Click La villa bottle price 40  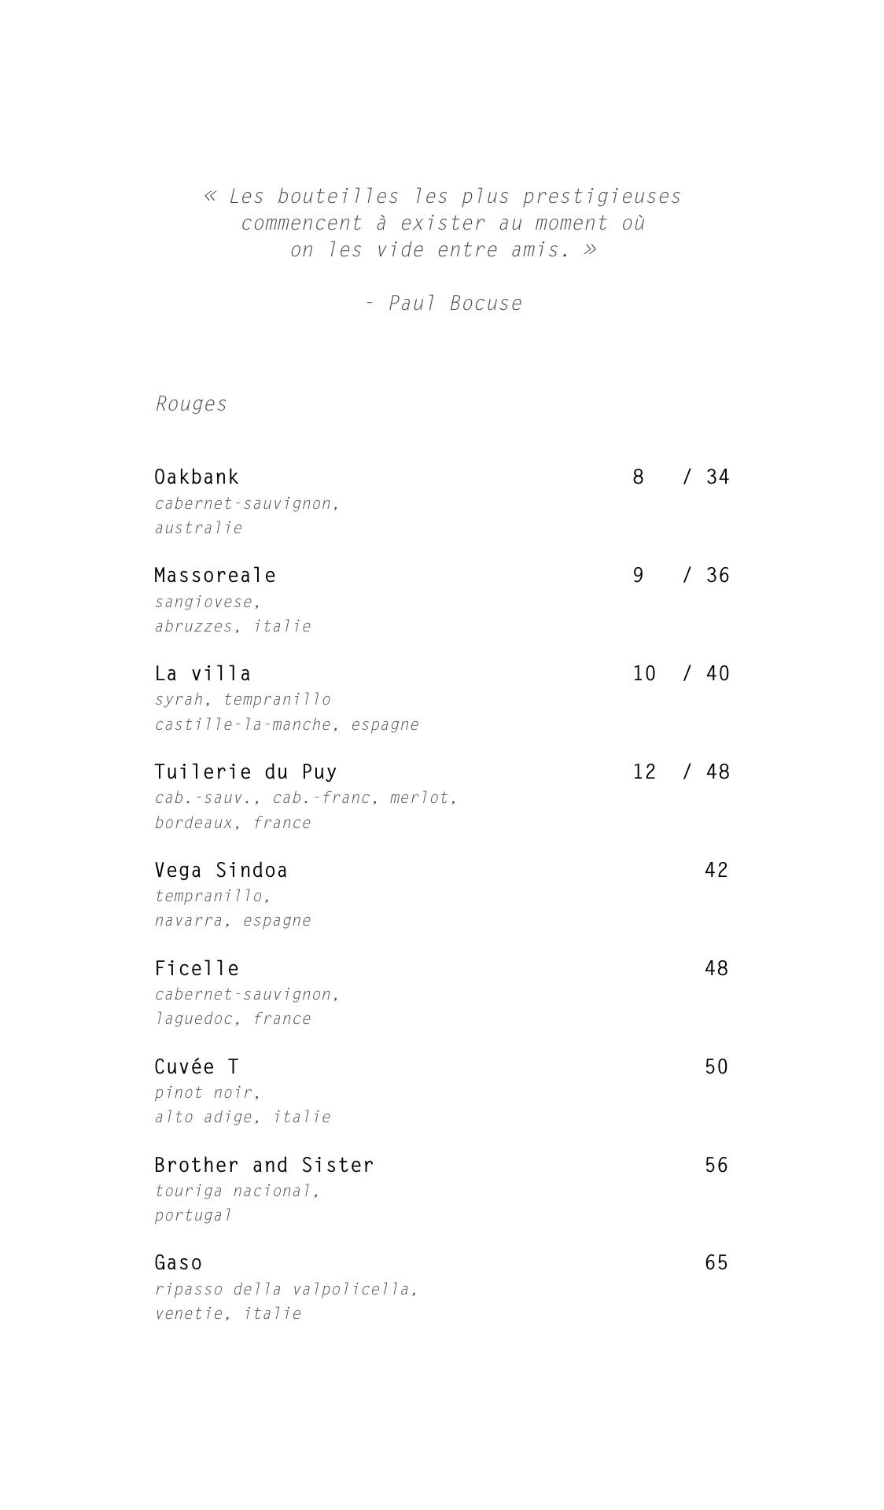tap(717, 673)
